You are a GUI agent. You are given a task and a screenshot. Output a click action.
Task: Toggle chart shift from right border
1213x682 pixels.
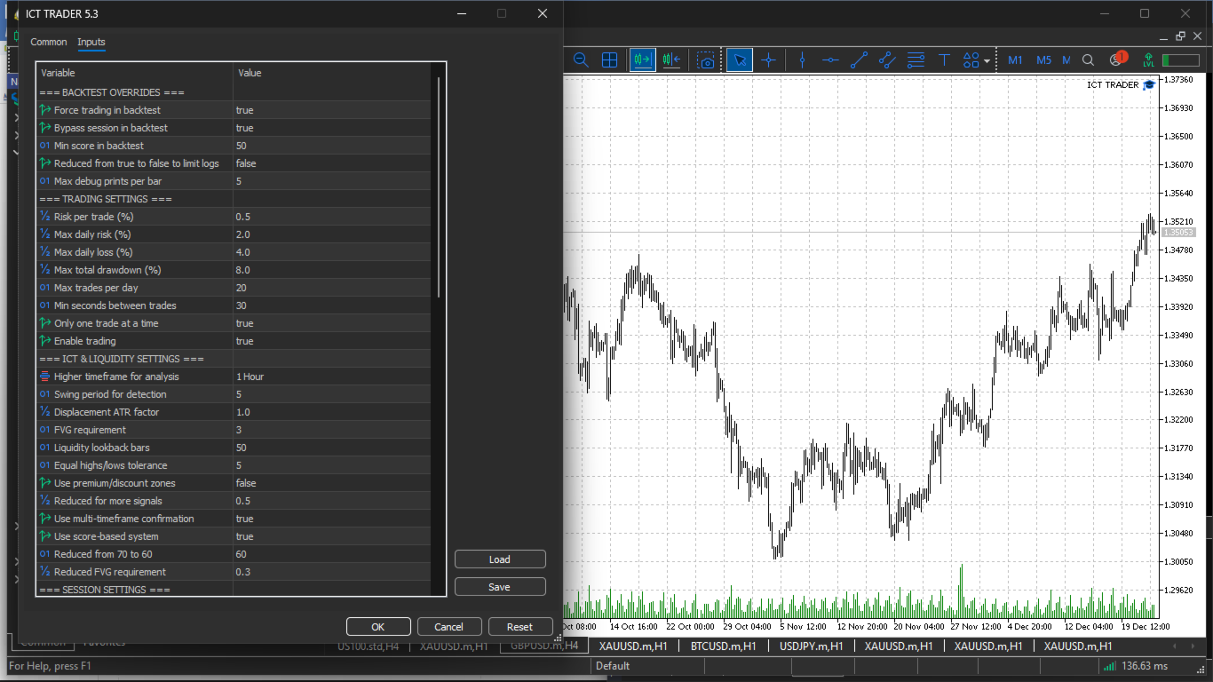click(x=671, y=60)
